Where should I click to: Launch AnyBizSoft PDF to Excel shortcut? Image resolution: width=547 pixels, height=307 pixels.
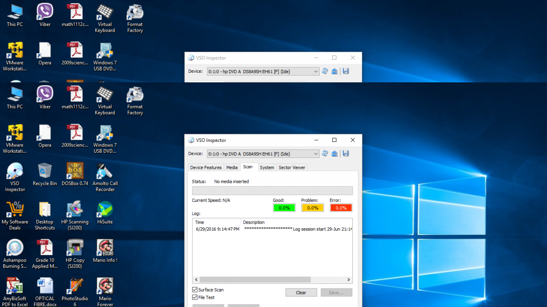pos(15,292)
